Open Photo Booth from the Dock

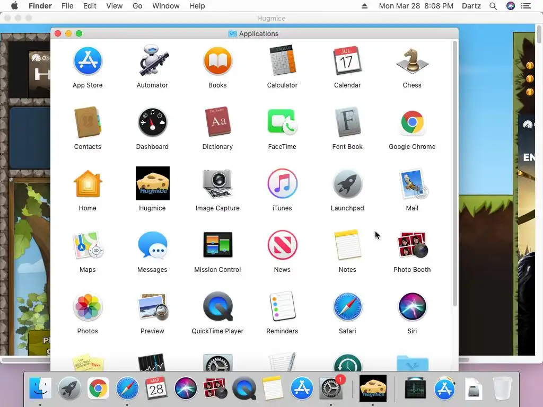pos(215,388)
